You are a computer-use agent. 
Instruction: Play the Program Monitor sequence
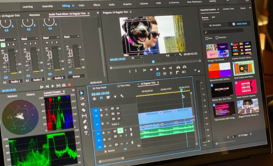[157, 69]
